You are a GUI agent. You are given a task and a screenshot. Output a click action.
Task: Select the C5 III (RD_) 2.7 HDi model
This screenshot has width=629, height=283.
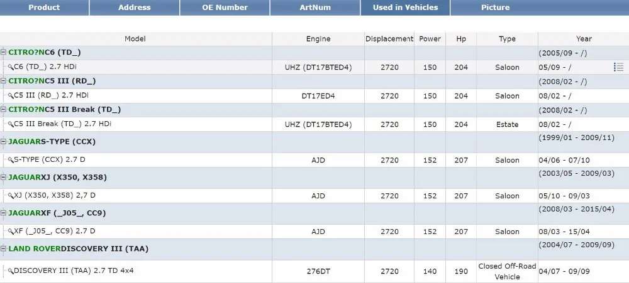click(x=51, y=95)
